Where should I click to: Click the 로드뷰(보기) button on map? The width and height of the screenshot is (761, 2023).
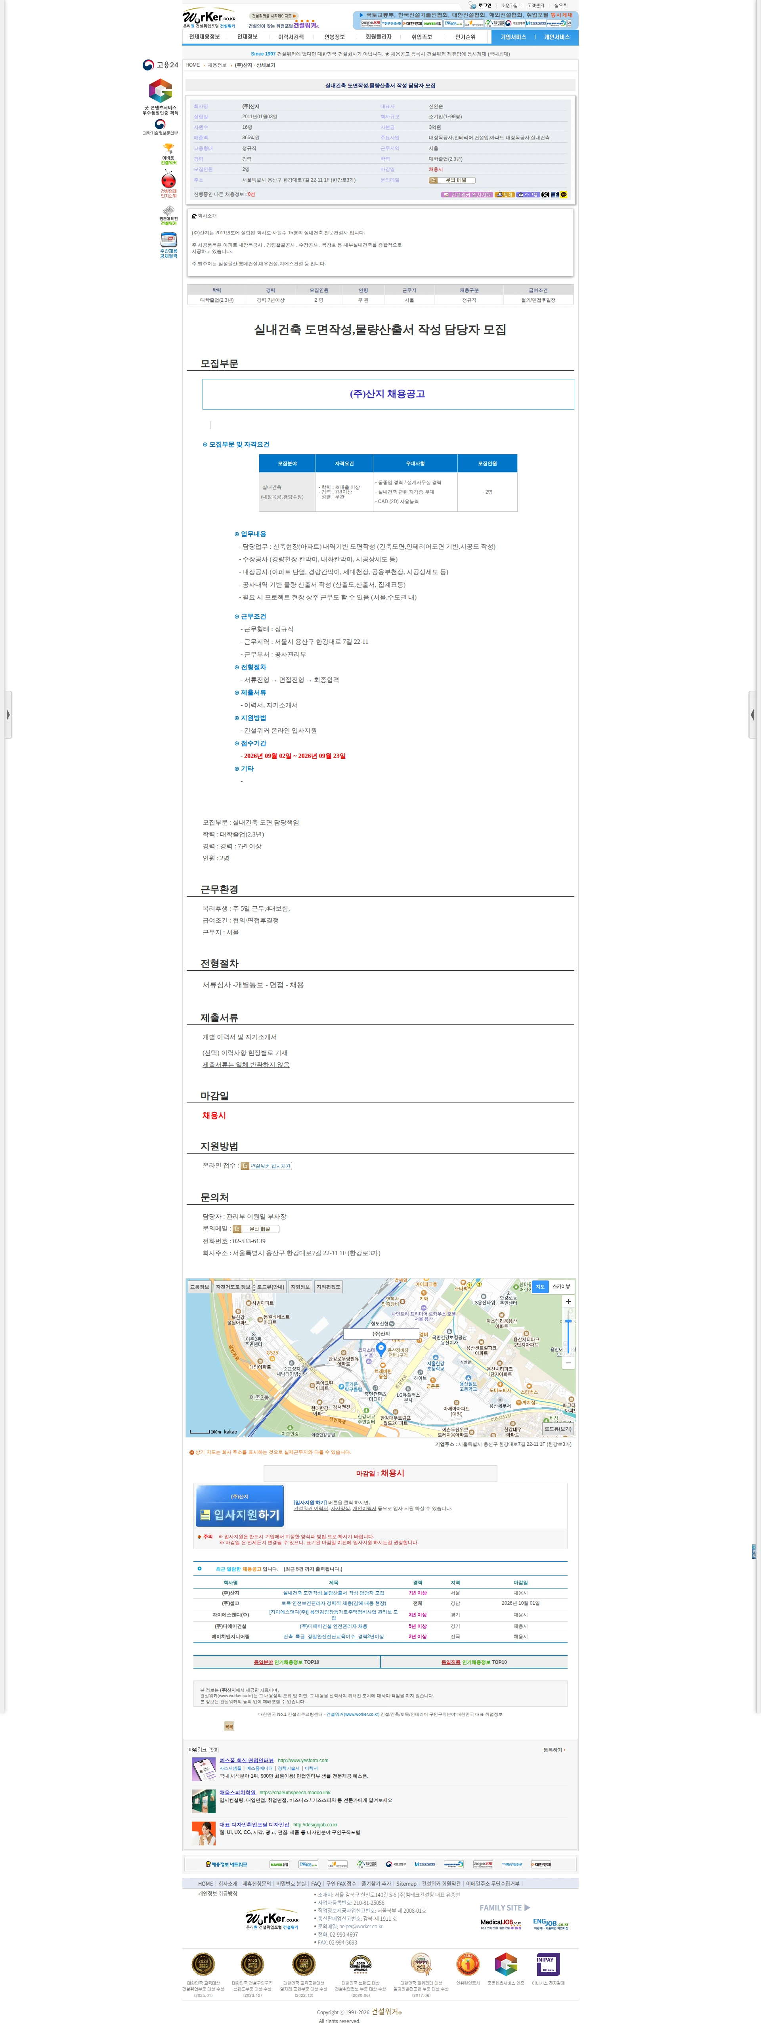point(558,1428)
